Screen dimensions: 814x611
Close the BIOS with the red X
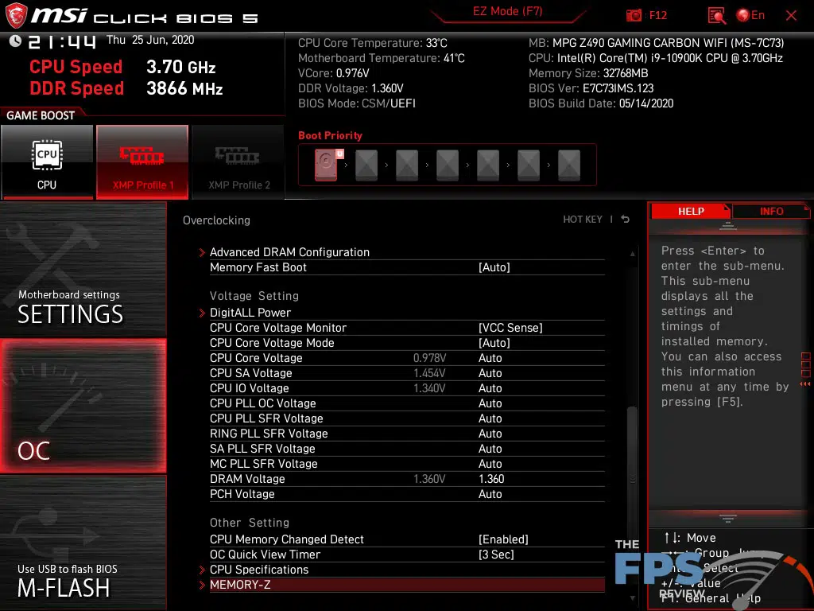(x=791, y=16)
